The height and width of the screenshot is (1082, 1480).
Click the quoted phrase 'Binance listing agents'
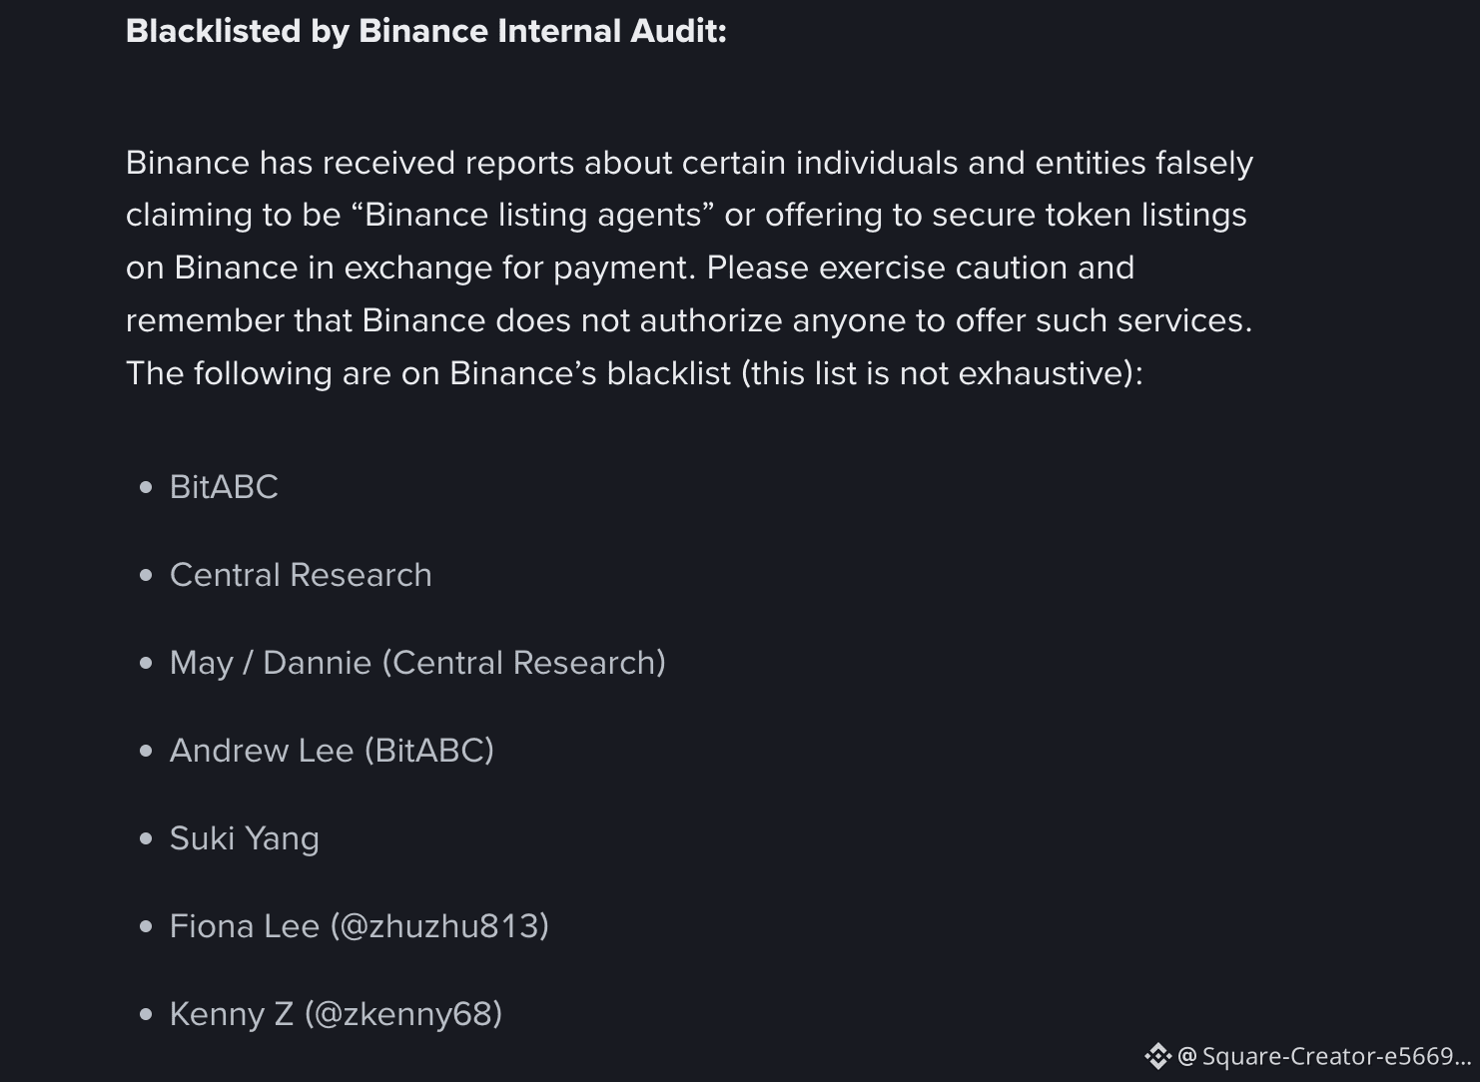pyautogui.click(x=533, y=216)
